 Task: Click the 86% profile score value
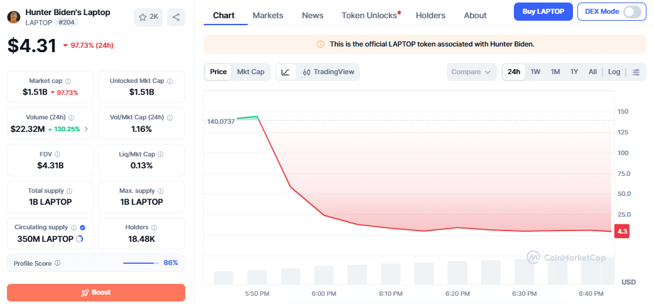171,263
